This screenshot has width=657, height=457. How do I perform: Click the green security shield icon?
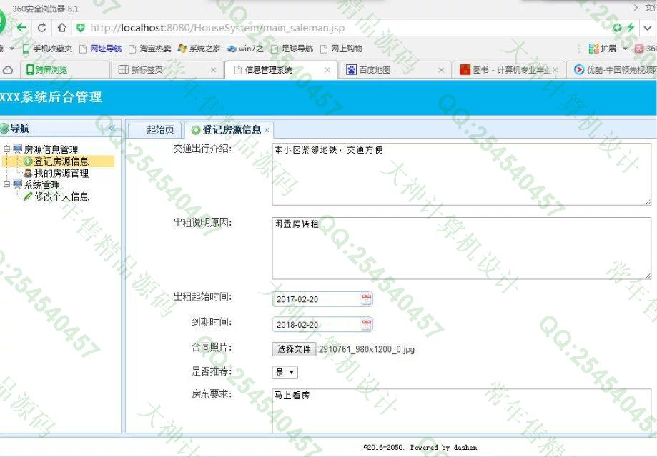pos(81,28)
